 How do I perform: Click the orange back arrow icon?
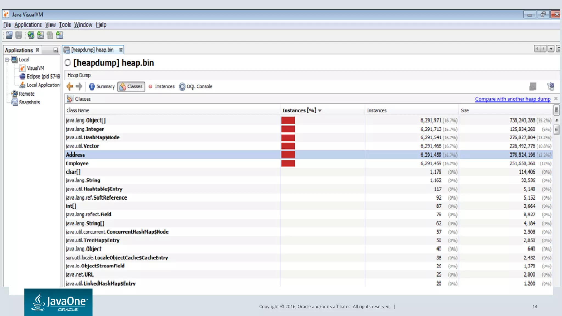[x=70, y=86]
